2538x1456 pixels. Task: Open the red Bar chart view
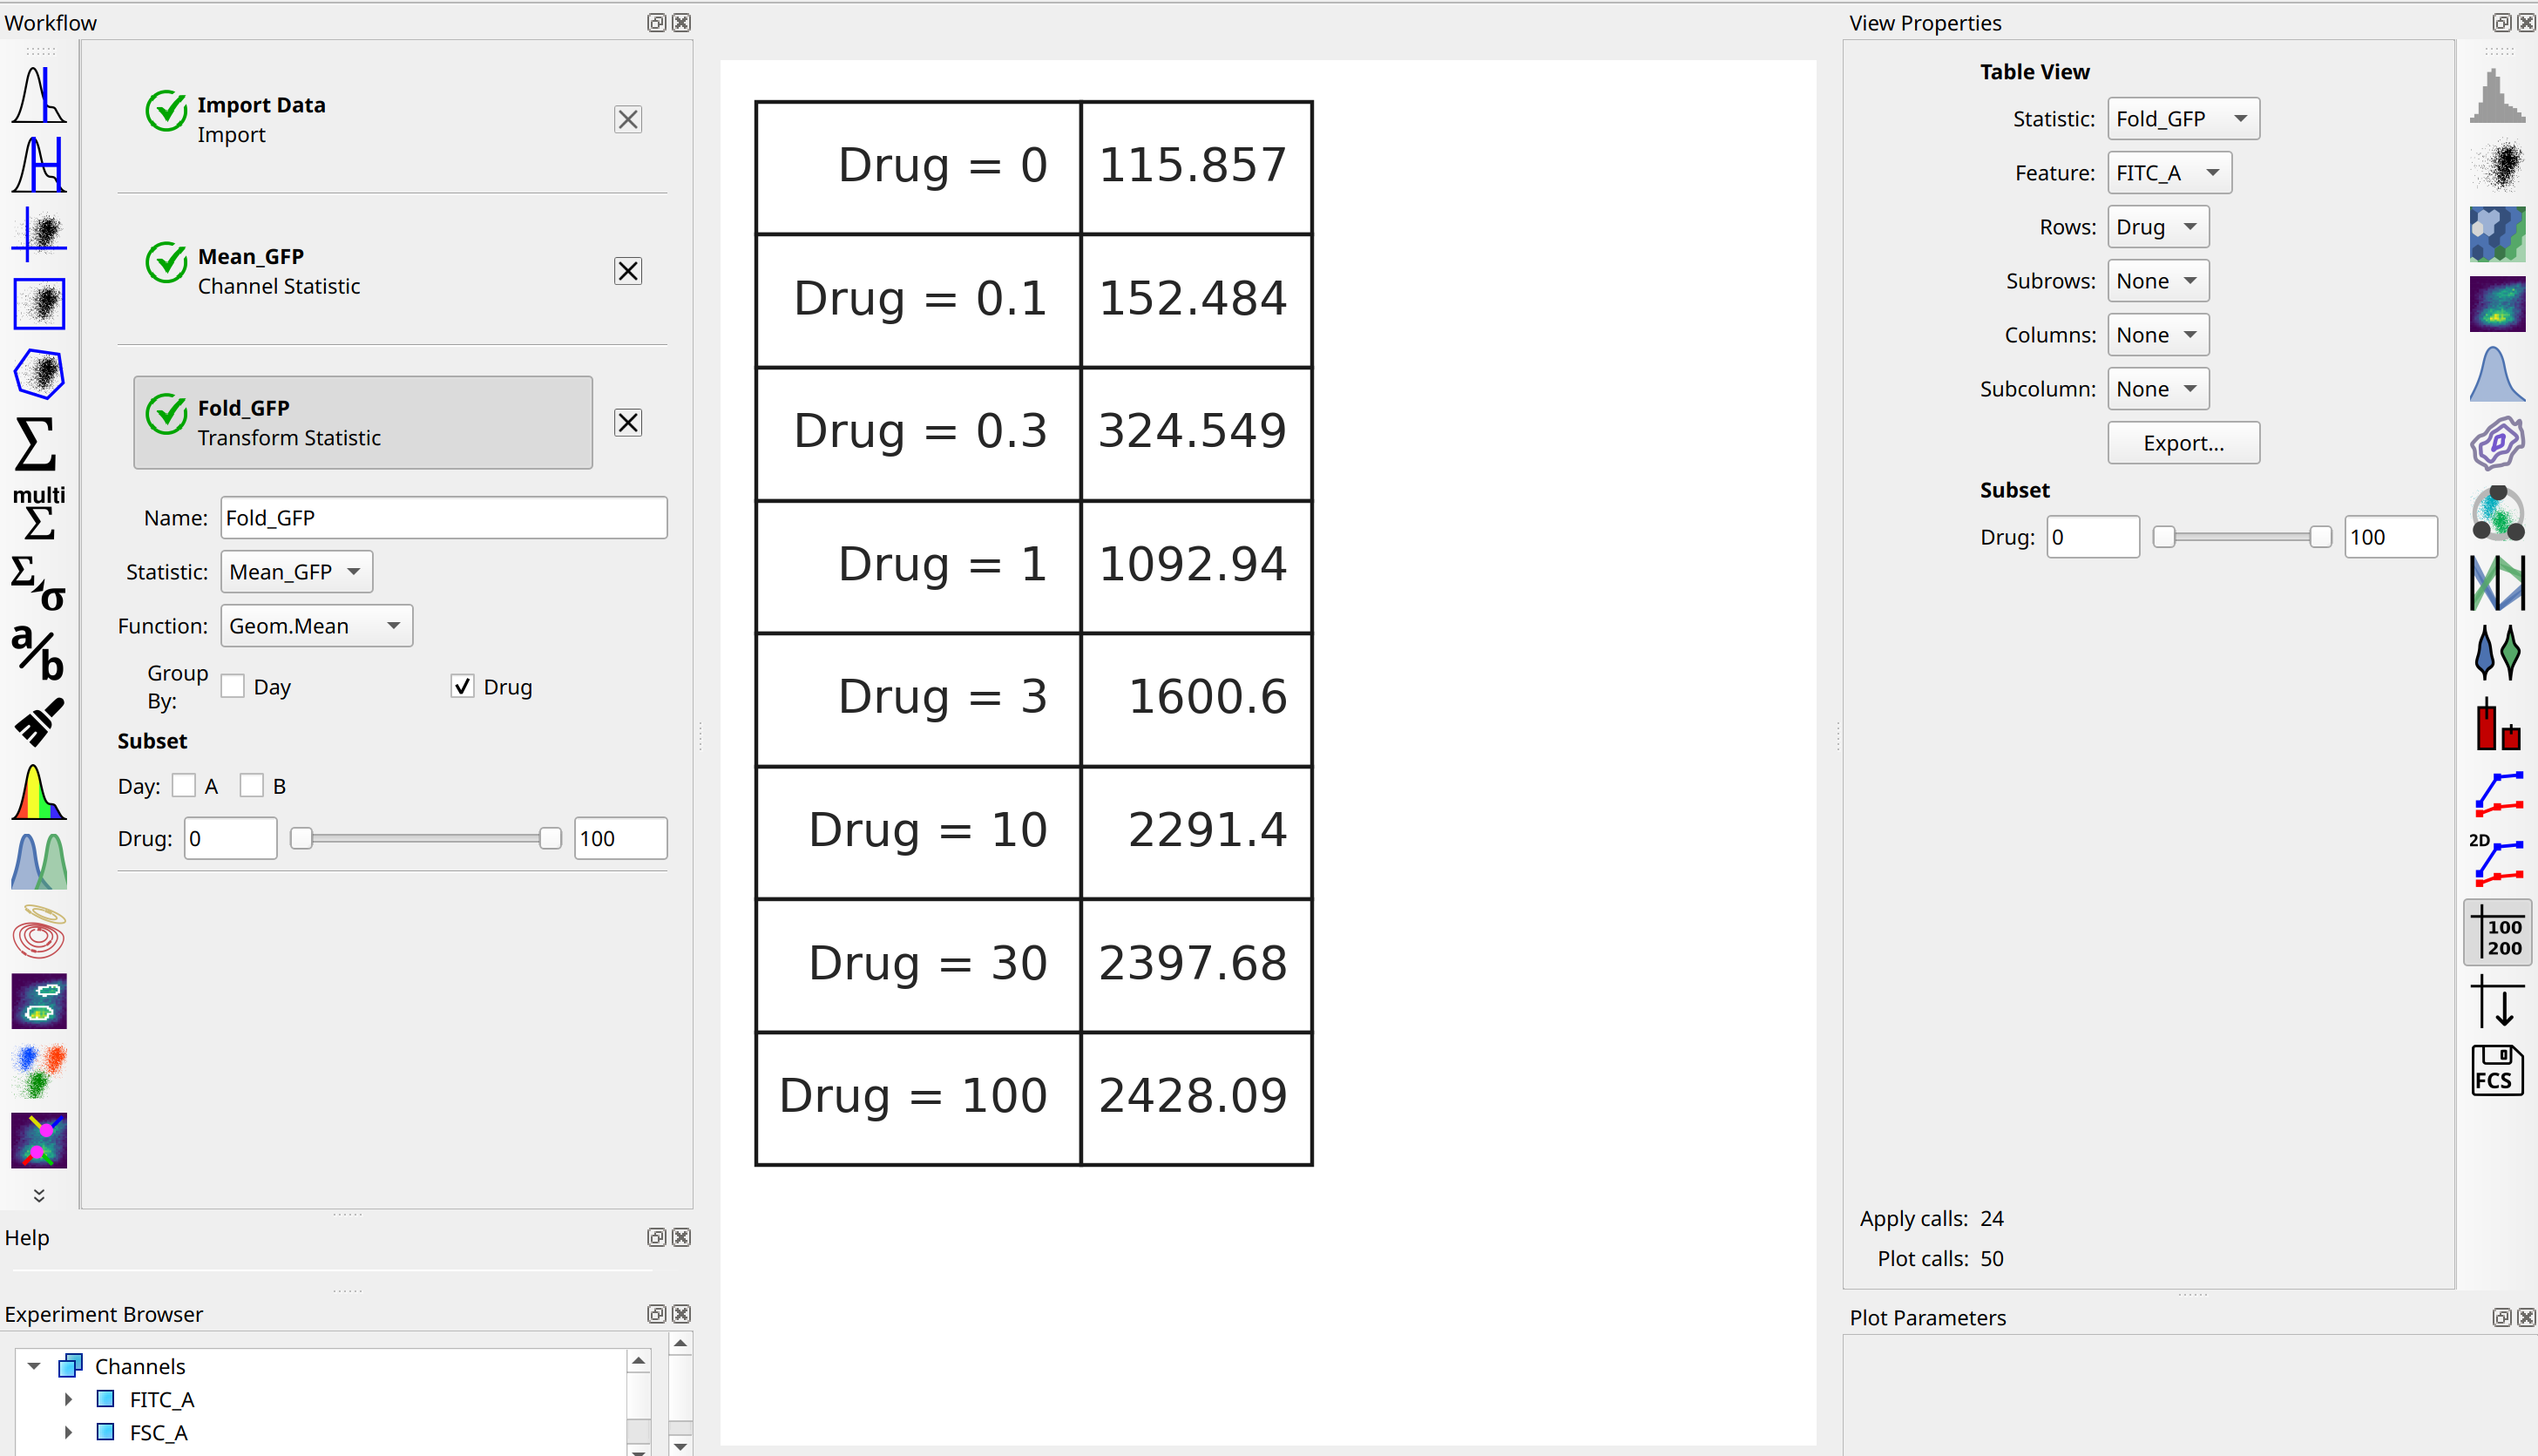(2497, 722)
